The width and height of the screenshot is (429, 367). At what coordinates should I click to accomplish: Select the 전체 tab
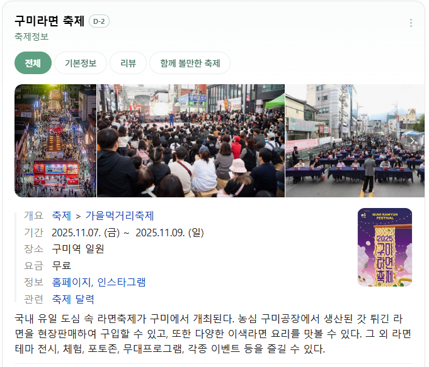(33, 63)
